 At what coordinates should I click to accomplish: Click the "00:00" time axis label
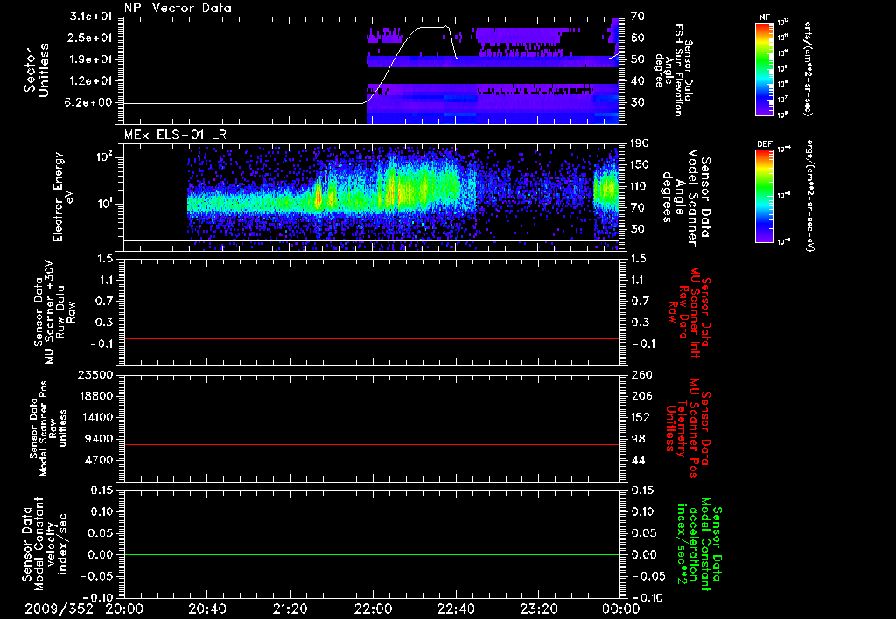coord(621,609)
